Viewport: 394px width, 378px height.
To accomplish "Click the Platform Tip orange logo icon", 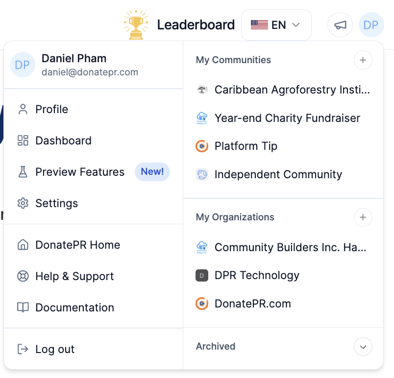I will [x=202, y=146].
